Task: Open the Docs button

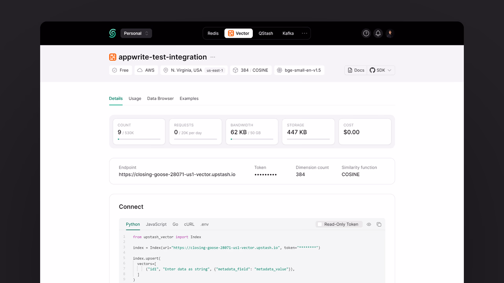Action: 356,70
